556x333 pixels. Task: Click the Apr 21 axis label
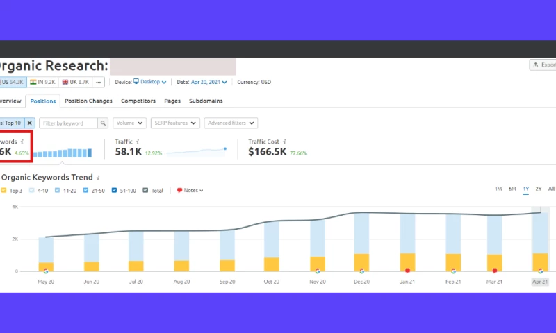(540, 282)
